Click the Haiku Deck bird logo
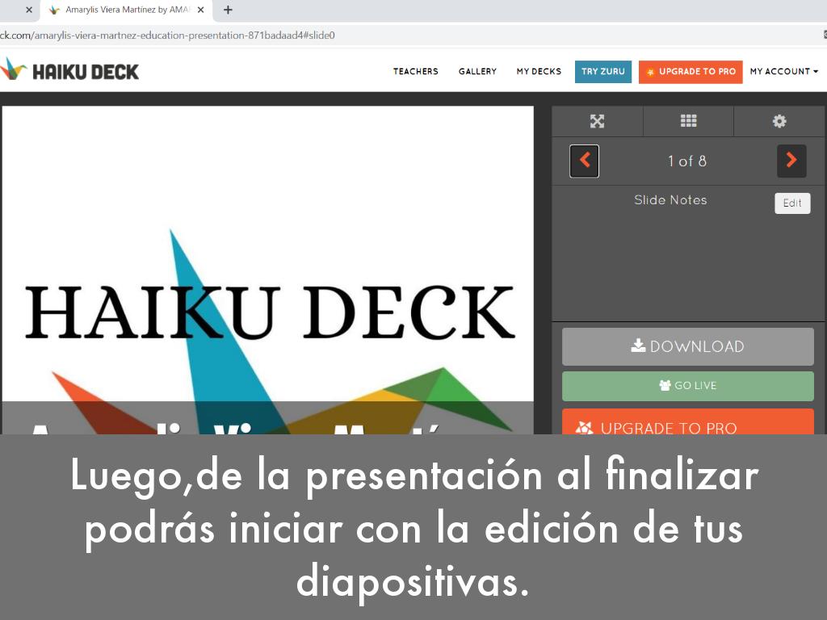827x620 pixels. (14, 69)
